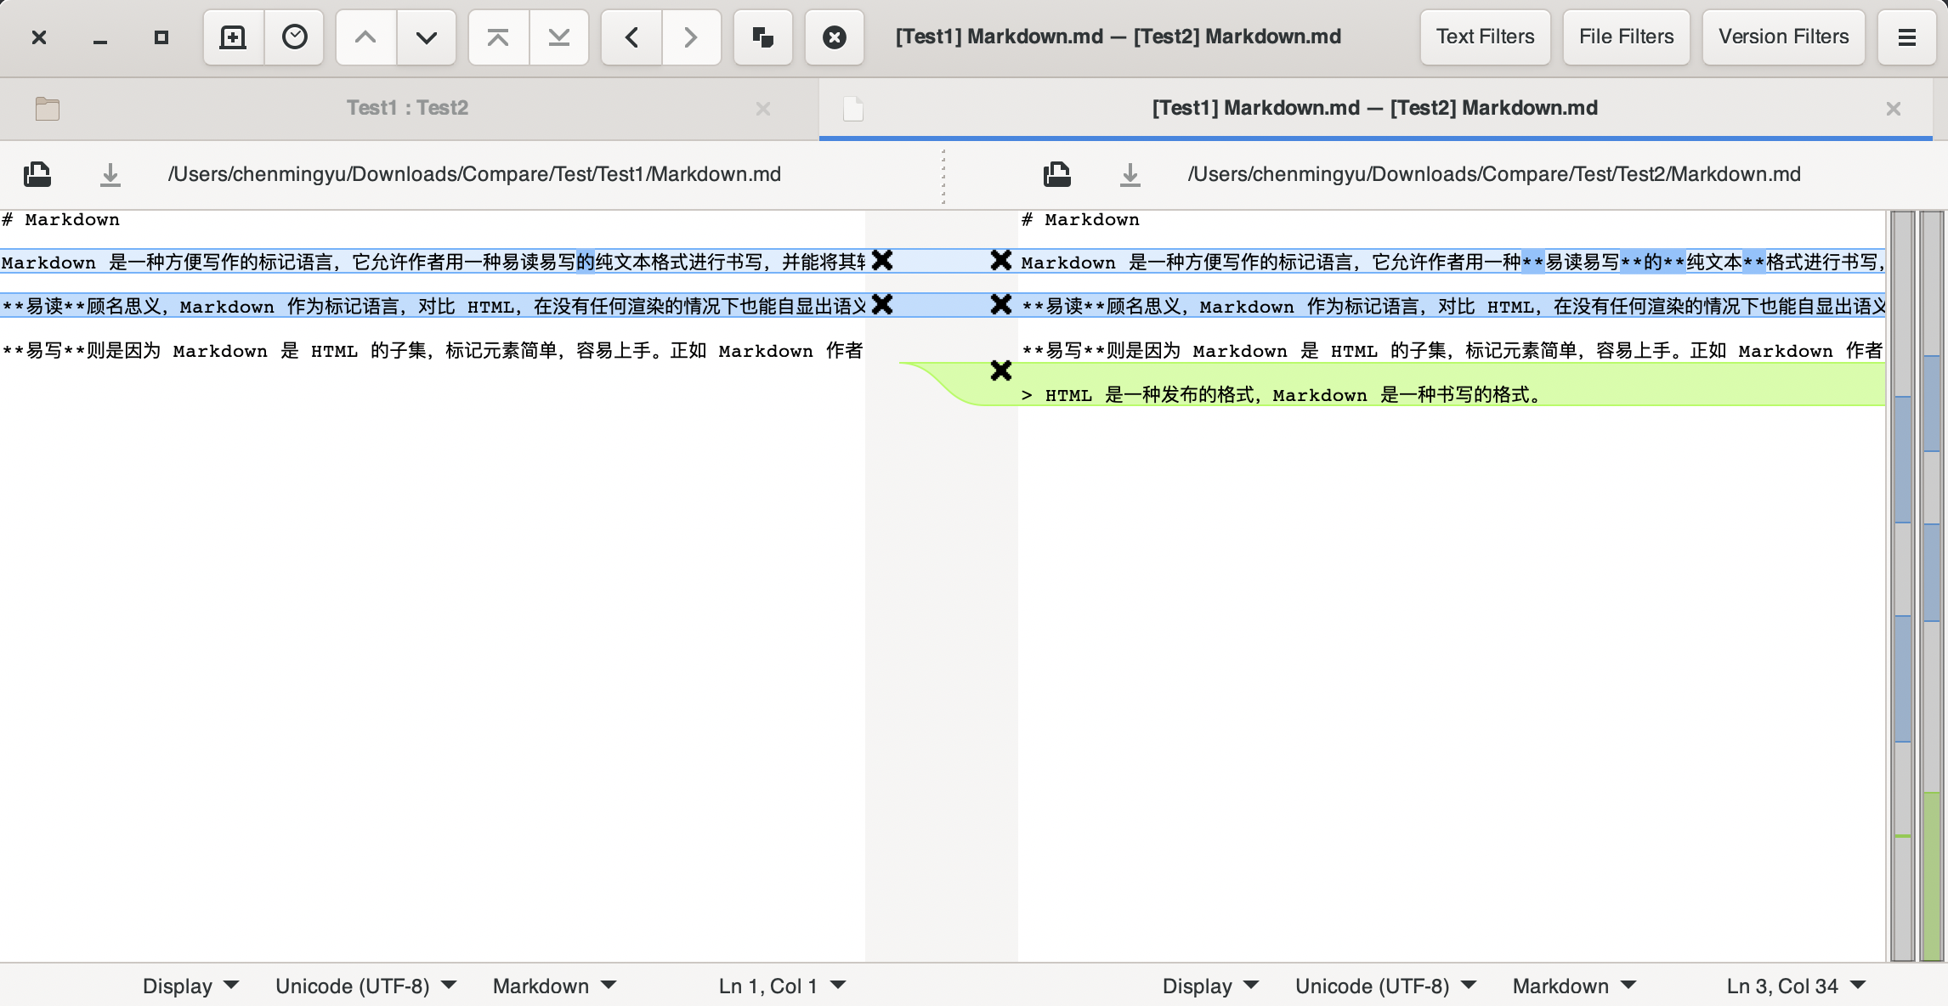Click document icon on the Markdown.md tab
1948x1006 pixels.
[x=853, y=109]
